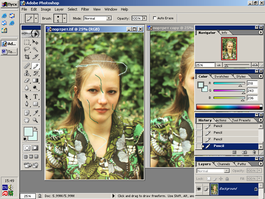Select the Path Selection tool
The width and height of the screenshot is (265, 199).
[27, 97]
